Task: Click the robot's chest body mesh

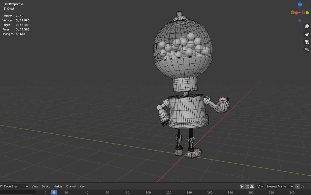Action: coord(189,111)
